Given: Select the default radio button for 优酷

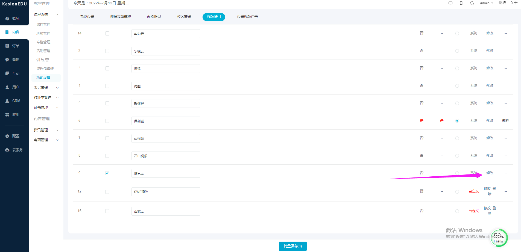Looking at the screenshot, I should [457, 86].
